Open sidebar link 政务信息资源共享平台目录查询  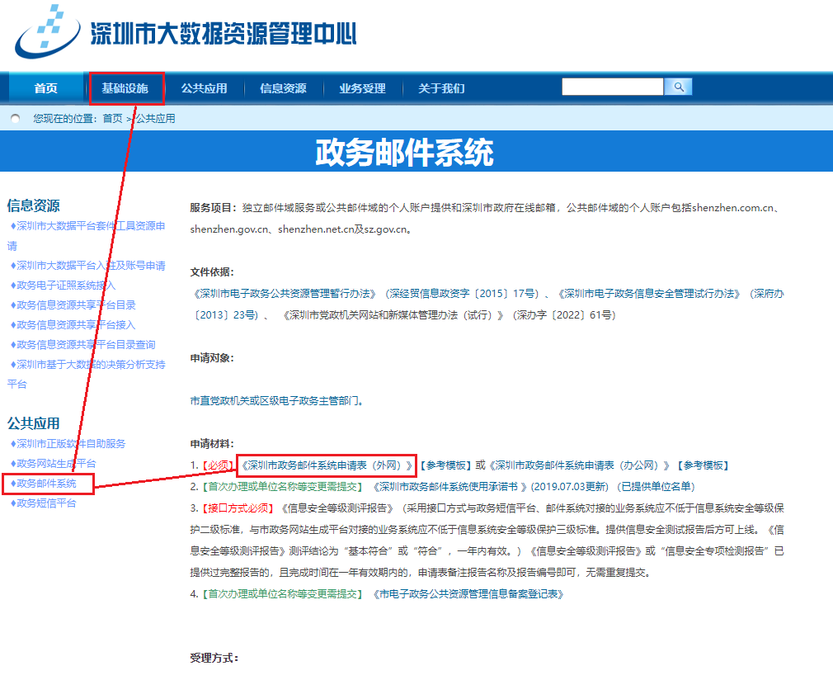pyautogui.click(x=86, y=345)
